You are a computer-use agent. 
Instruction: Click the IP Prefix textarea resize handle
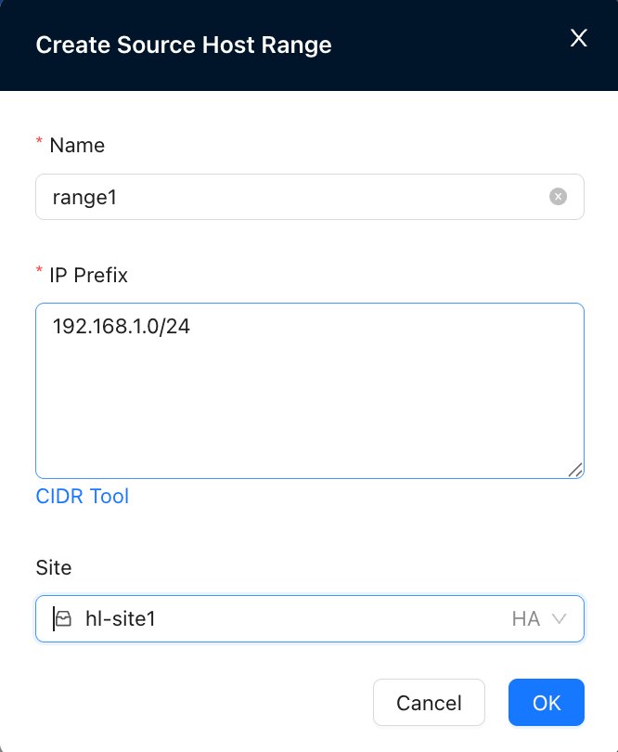tap(575, 470)
